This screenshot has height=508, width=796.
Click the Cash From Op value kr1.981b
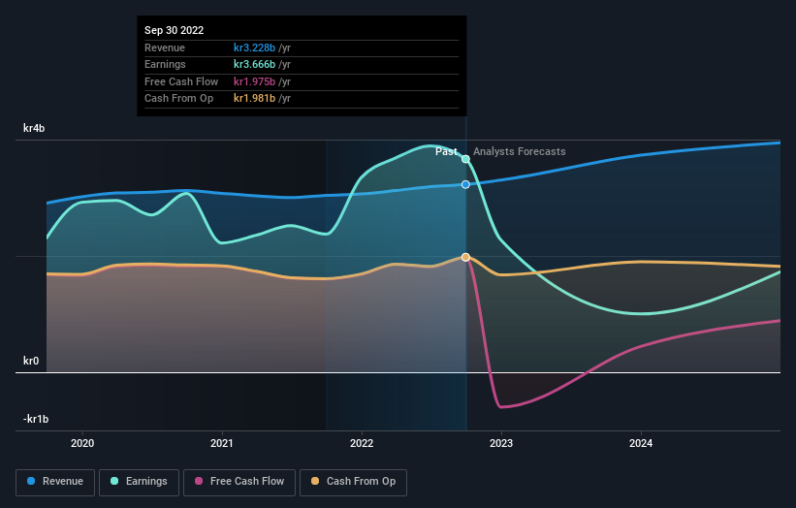(x=254, y=99)
